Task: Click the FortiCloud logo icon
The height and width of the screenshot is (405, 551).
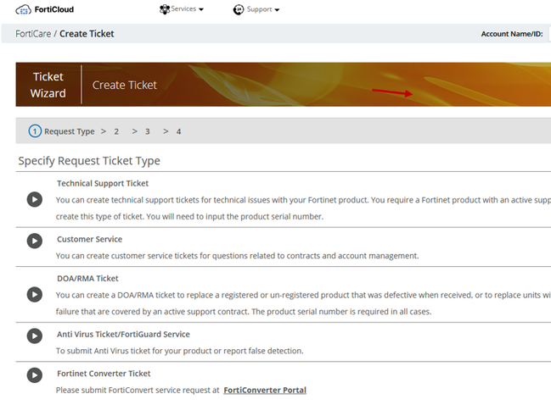Action: click(x=23, y=9)
